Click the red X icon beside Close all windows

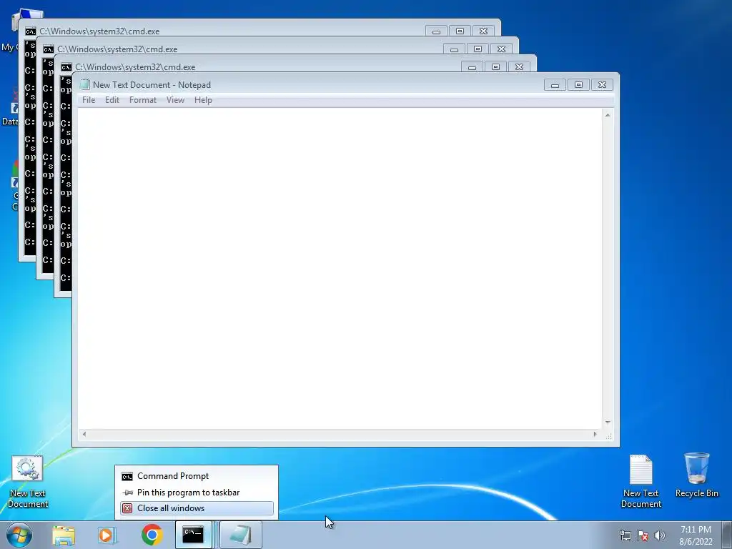pyautogui.click(x=127, y=508)
